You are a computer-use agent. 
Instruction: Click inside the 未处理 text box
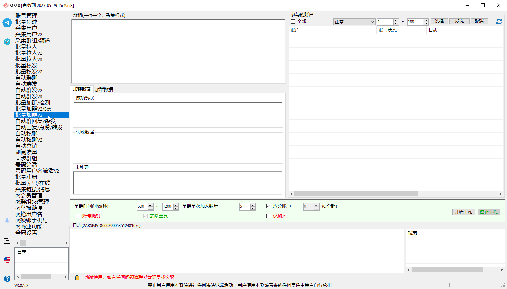coord(178,183)
